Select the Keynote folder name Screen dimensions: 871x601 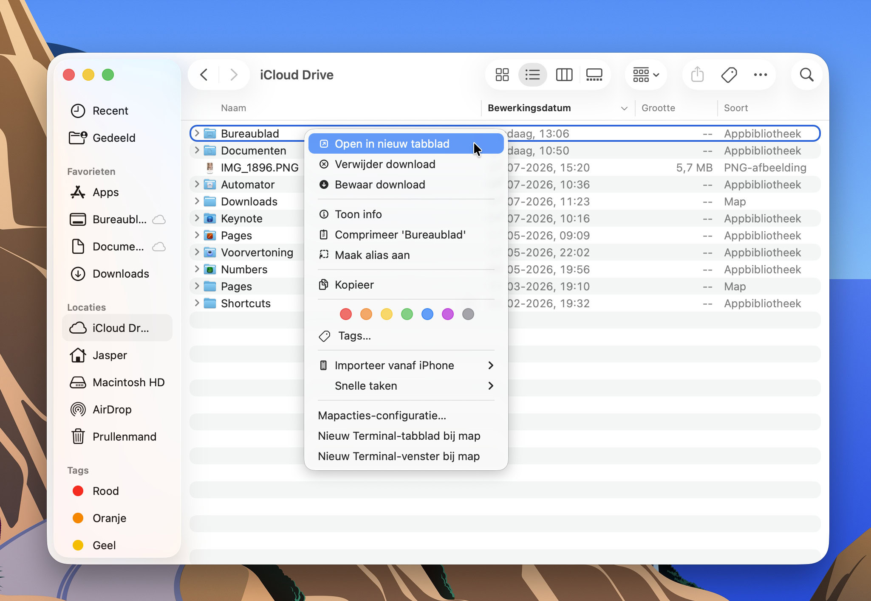[x=242, y=219]
